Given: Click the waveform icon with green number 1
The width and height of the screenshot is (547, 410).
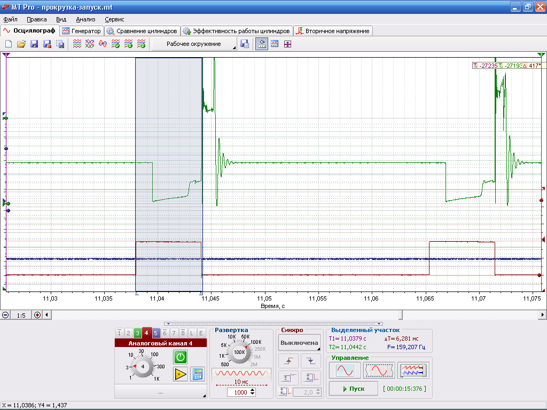Looking at the screenshot, I should 128,44.
